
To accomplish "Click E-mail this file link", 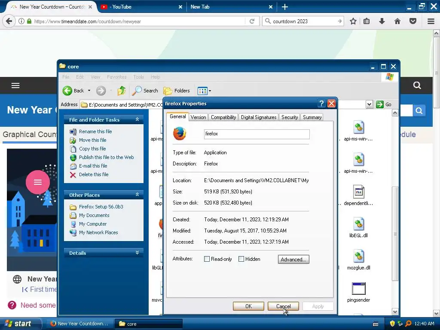I will pyautogui.click(x=93, y=166).
